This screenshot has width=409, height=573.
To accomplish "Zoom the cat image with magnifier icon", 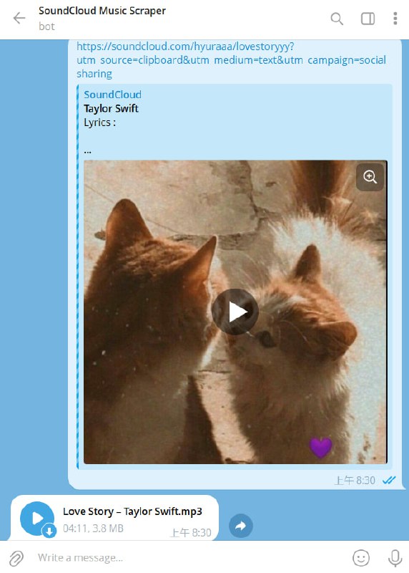I will [x=370, y=177].
